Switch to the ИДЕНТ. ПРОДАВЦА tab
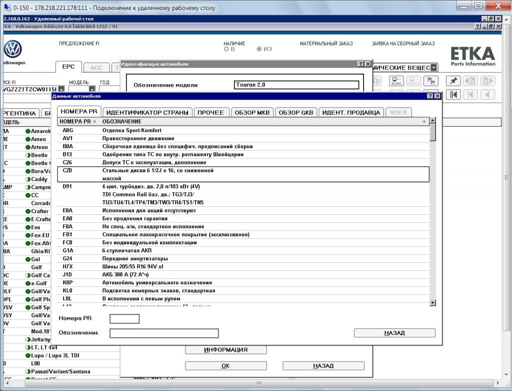Image resolution: width=512 pixels, height=391 pixels. tap(351, 113)
